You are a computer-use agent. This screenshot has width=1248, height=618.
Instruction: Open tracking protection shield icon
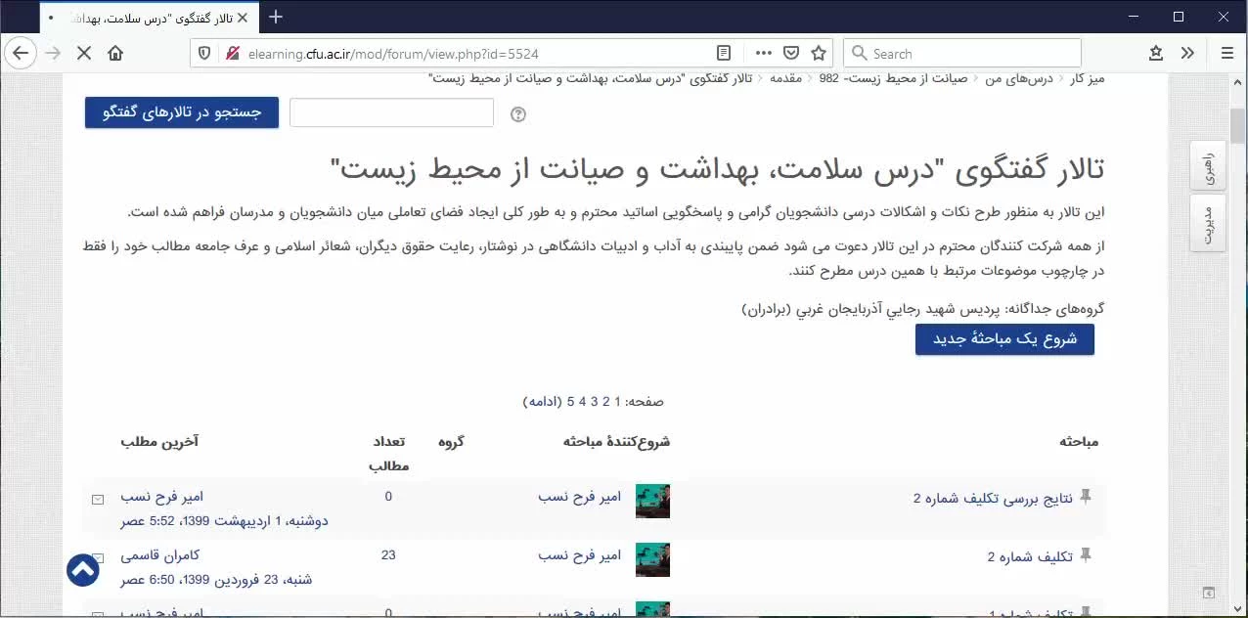(204, 54)
